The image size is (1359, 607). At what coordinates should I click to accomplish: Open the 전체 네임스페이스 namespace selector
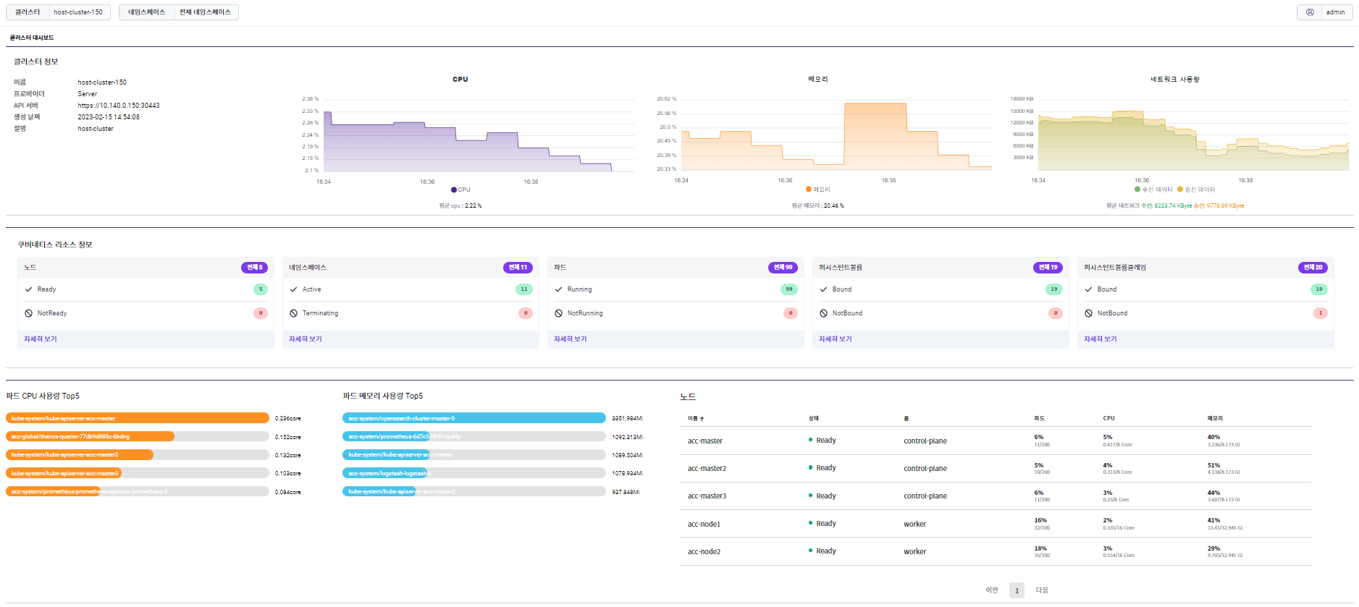tap(179, 12)
